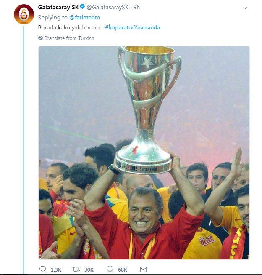Expand the tweet options chevron
The image size is (262, 275).
[245, 8]
